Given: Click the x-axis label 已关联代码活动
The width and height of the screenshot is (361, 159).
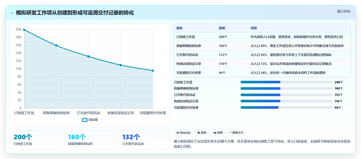Looking at the screenshot, I should [x=88, y=113].
